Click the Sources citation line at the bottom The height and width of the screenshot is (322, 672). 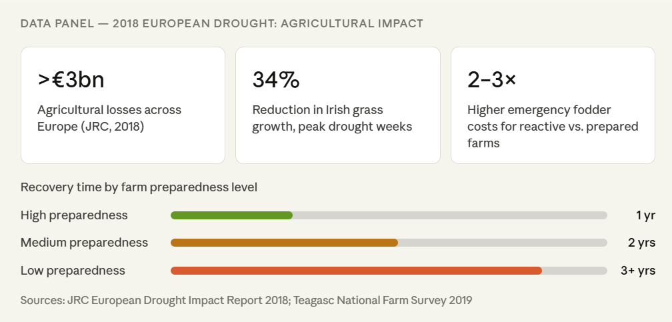[x=246, y=300]
